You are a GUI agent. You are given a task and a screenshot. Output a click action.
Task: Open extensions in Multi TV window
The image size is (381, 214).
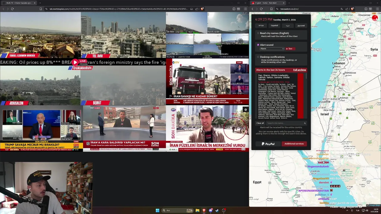tap(234, 9)
